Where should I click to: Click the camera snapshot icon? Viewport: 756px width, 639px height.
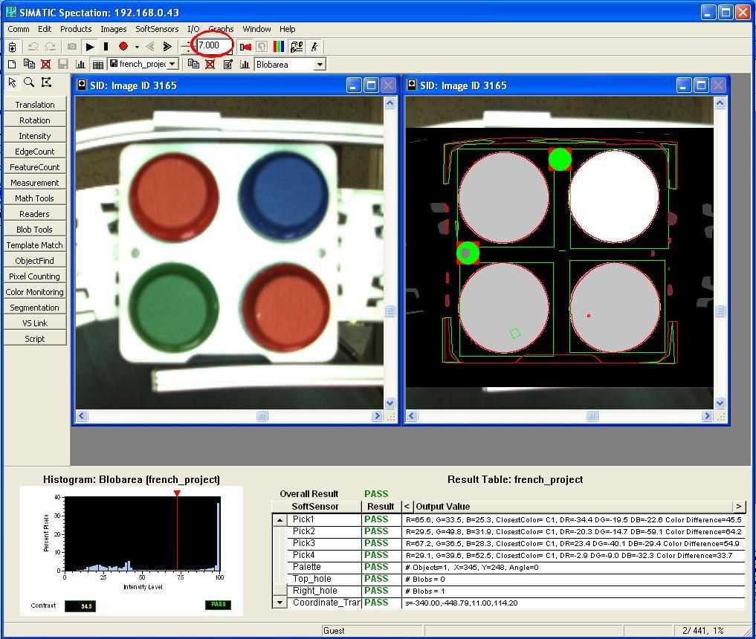[72, 47]
